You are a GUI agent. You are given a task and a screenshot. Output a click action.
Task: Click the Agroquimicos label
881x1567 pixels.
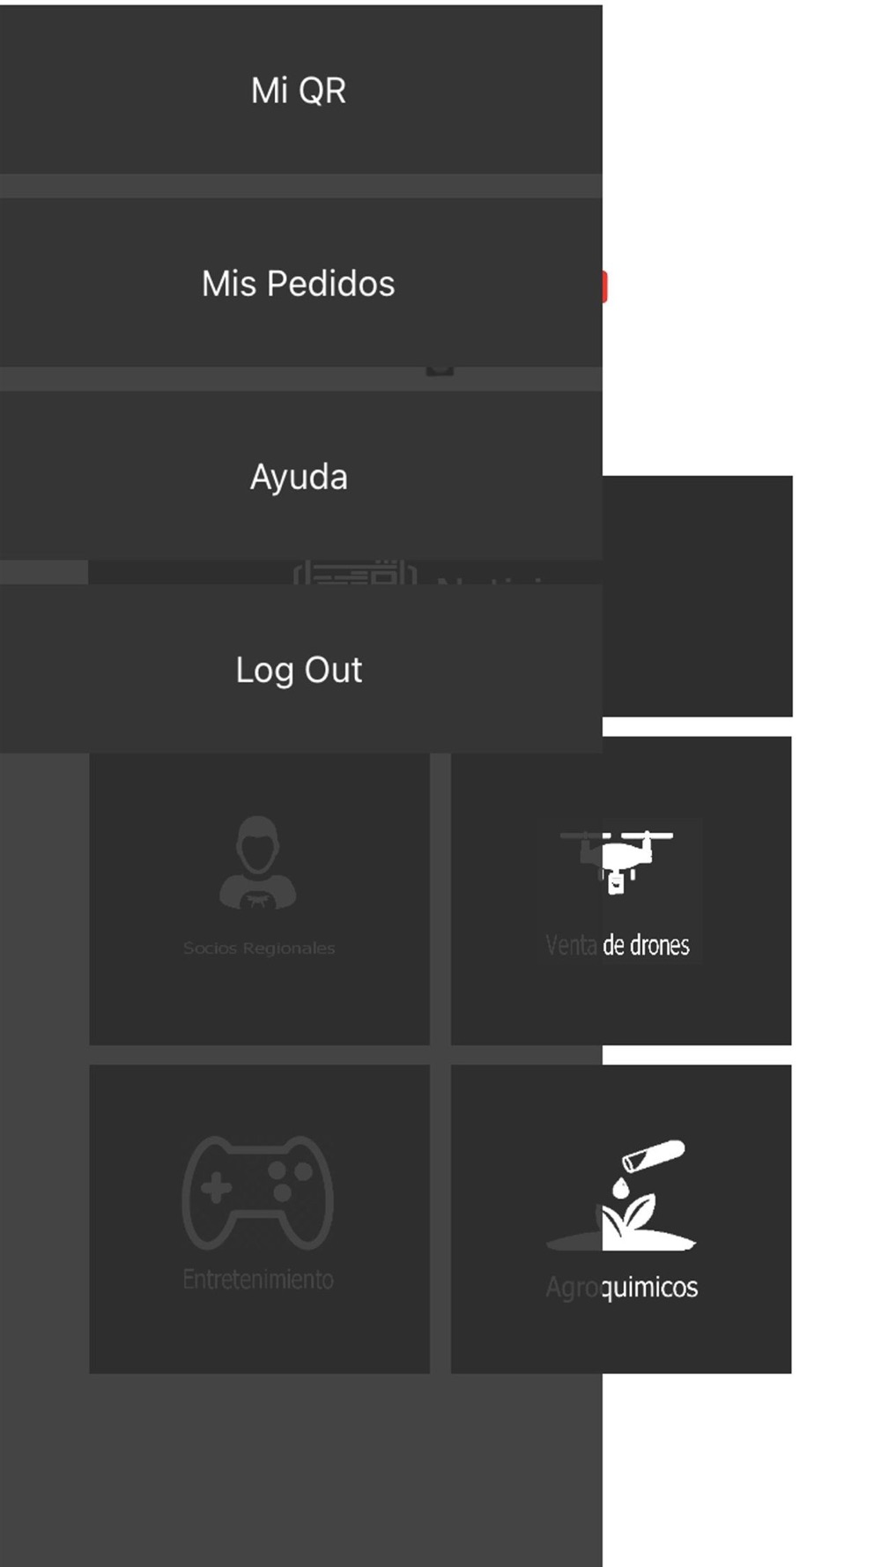(621, 1288)
